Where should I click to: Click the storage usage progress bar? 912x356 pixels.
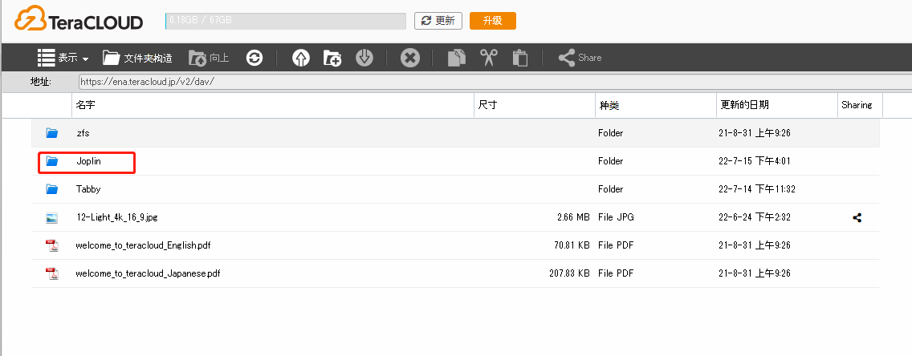pos(285,21)
